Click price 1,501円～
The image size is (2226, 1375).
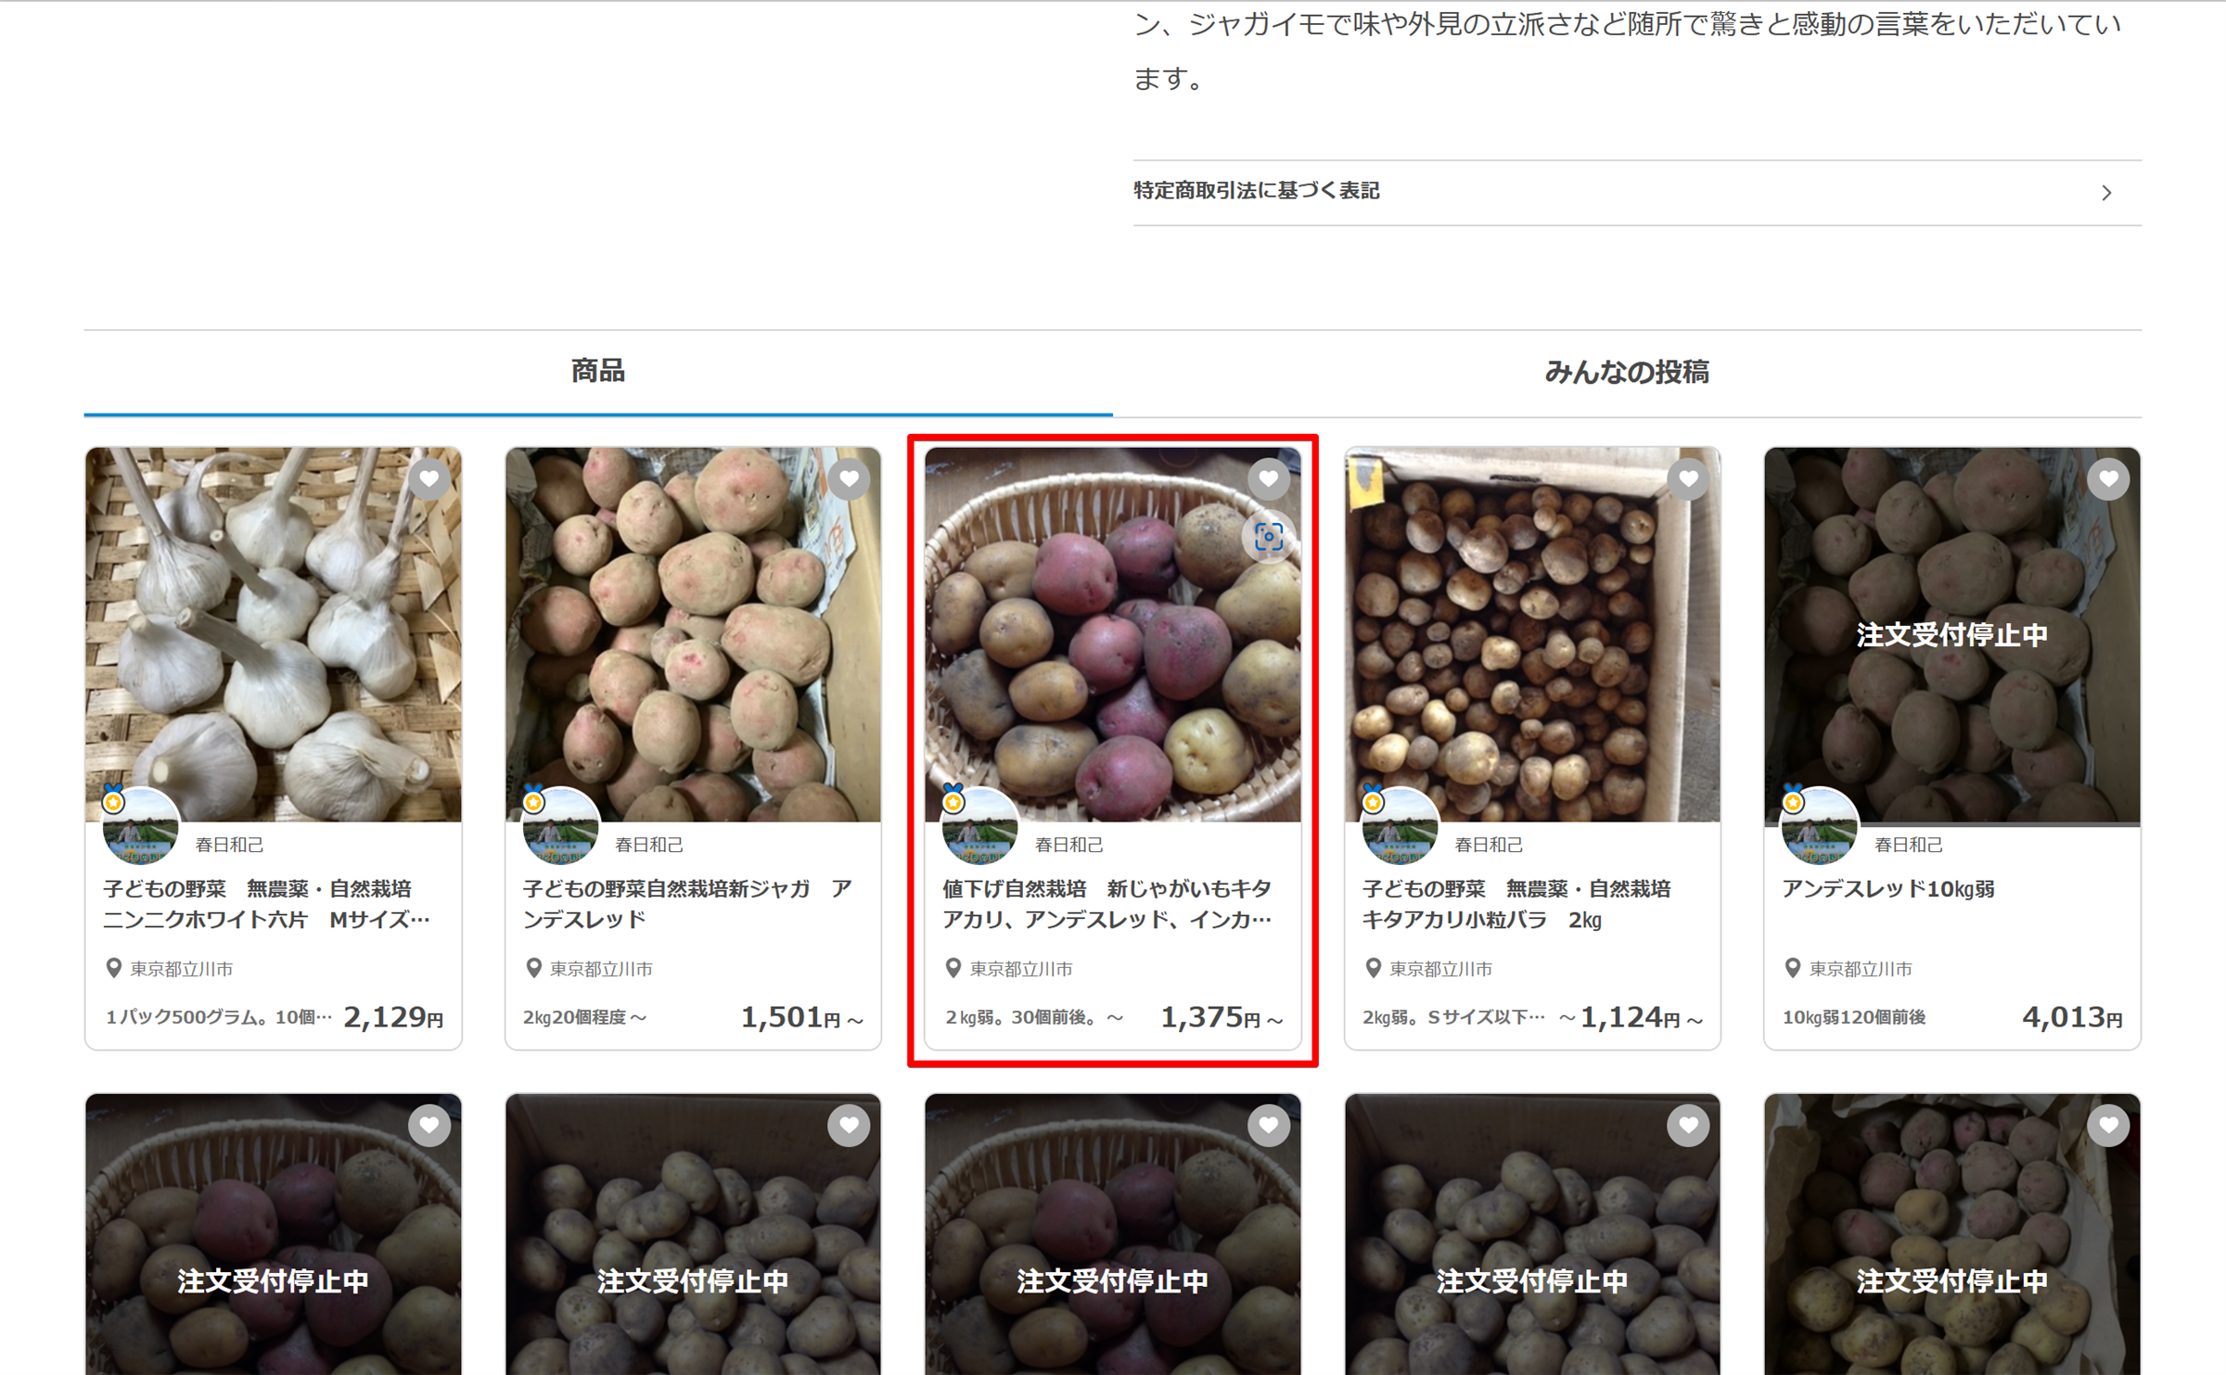click(x=802, y=1017)
